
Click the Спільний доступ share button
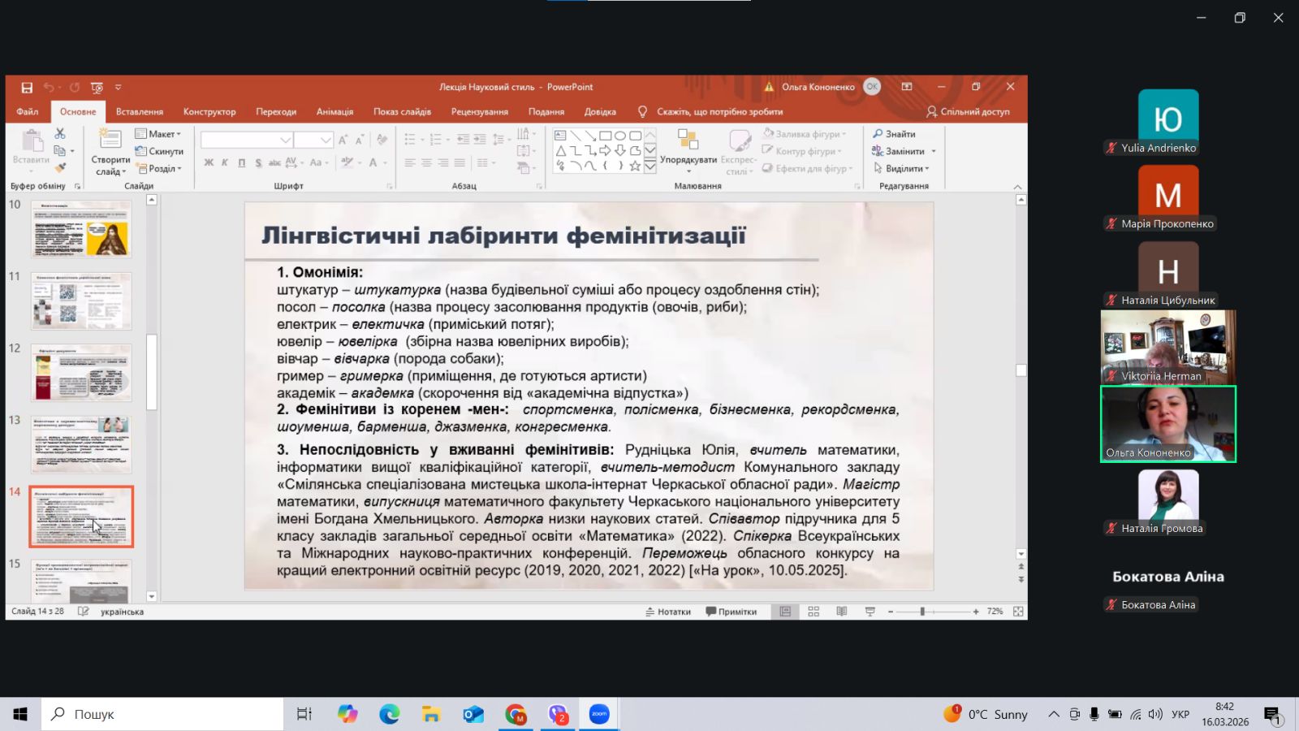pyautogui.click(x=968, y=112)
